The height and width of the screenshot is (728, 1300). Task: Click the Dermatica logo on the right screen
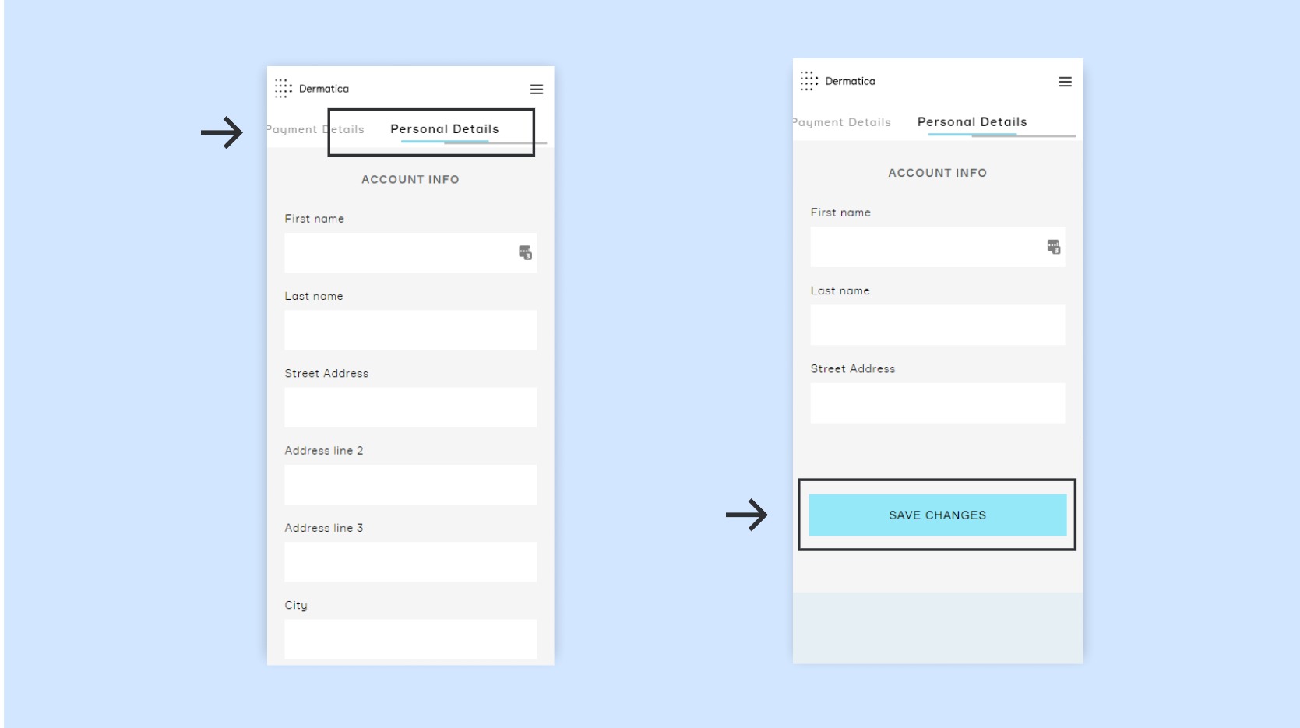(x=839, y=80)
